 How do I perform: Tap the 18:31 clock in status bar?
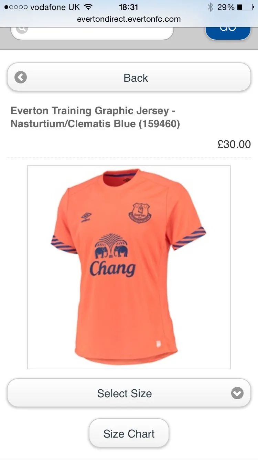pyautogui.click(x=129, y=7)
